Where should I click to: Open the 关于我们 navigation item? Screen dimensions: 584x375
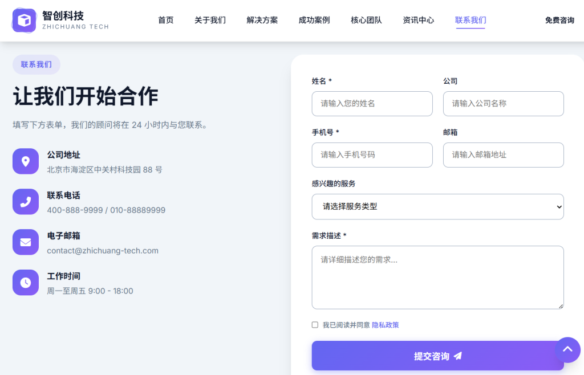coord(210,21)
